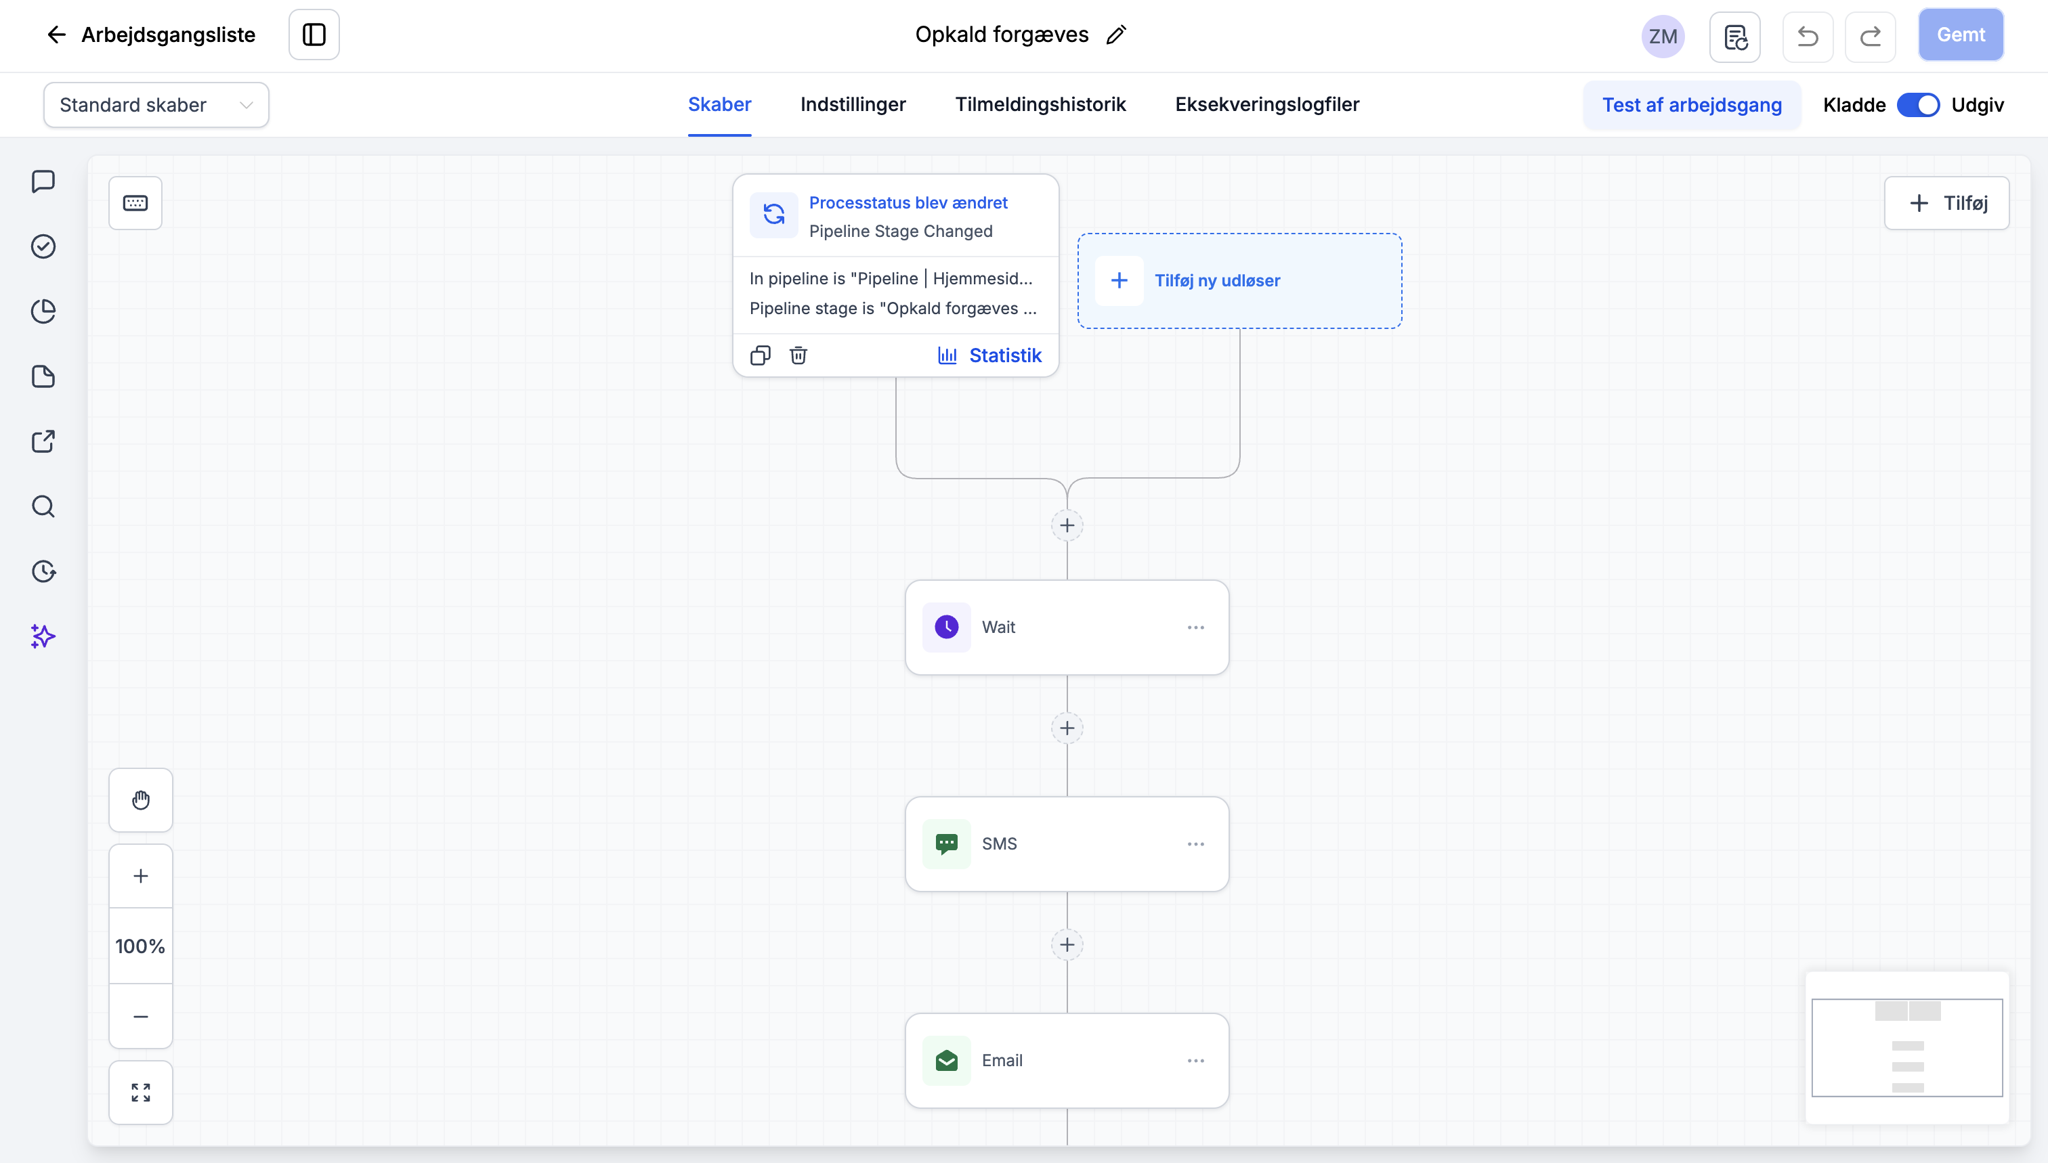Open the Eksekveringslogfiler tab

[x=1266, y=105]
